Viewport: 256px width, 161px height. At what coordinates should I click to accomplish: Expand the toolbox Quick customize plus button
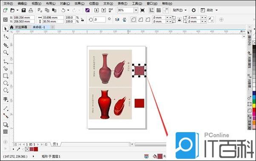(x=6, y=142)
